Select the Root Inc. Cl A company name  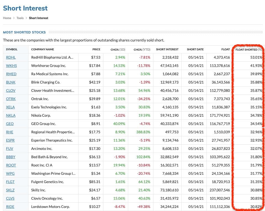pos(42,165)
